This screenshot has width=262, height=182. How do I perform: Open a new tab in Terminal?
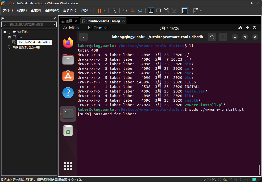[83, 37]
